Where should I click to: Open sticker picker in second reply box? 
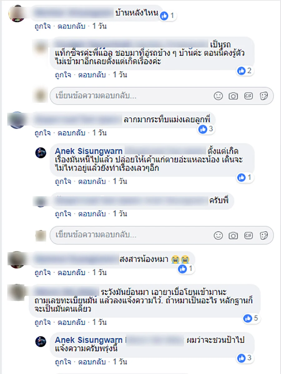point(264,235)
